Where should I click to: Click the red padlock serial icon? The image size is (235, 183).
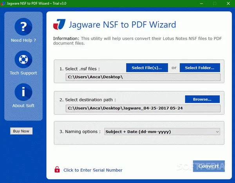pos(57,170)
